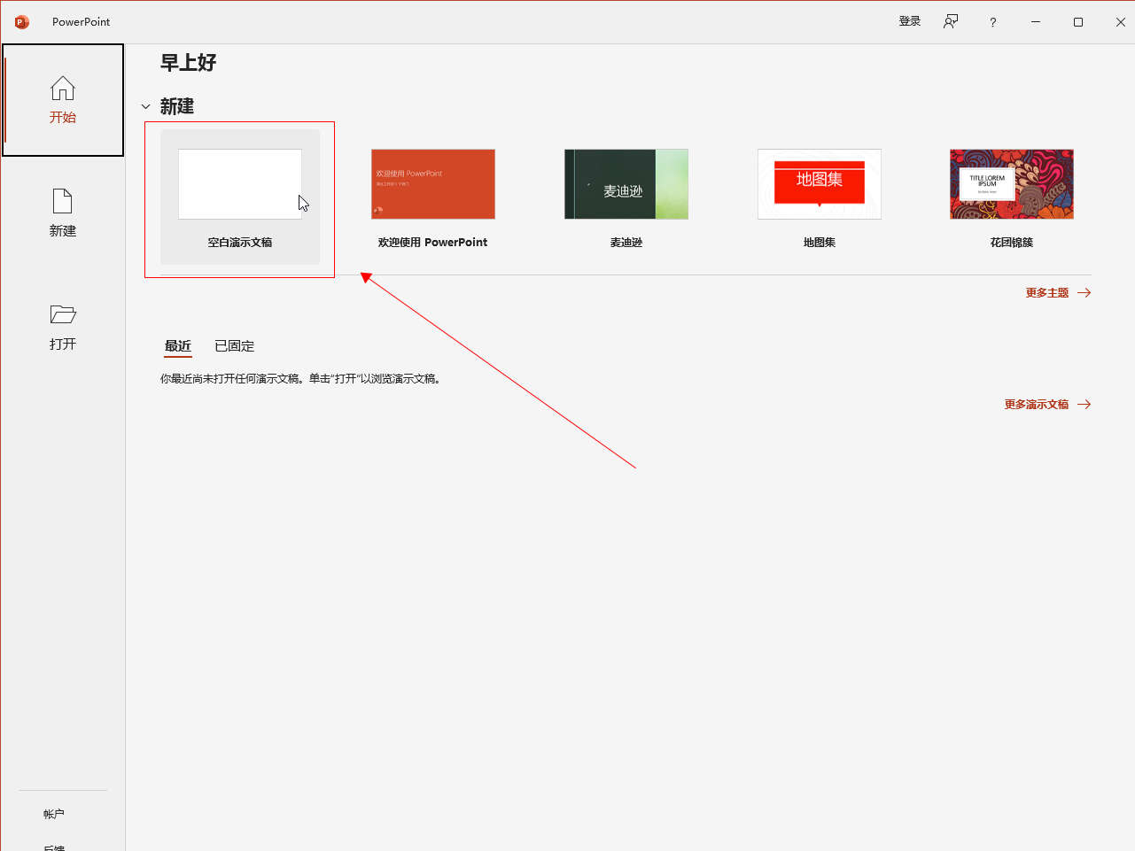Create a 空白演示文稿 blank presentation
This screenshot has height=851, width=1135.
[x=240, y=185]
